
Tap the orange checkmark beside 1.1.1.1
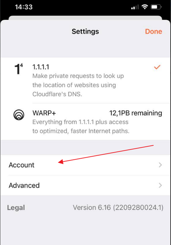(157, 67)
